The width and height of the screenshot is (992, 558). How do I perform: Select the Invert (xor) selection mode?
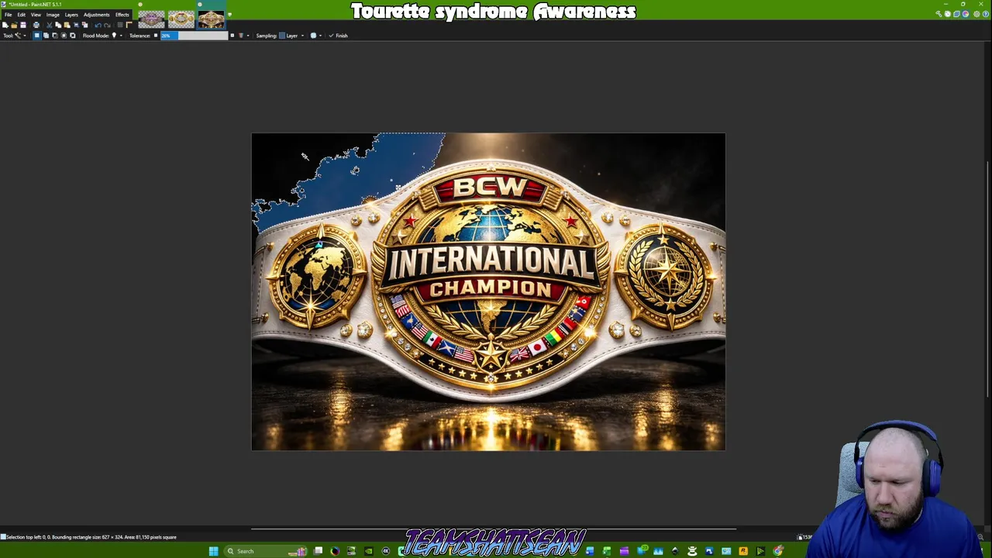[x=73, y=36]
